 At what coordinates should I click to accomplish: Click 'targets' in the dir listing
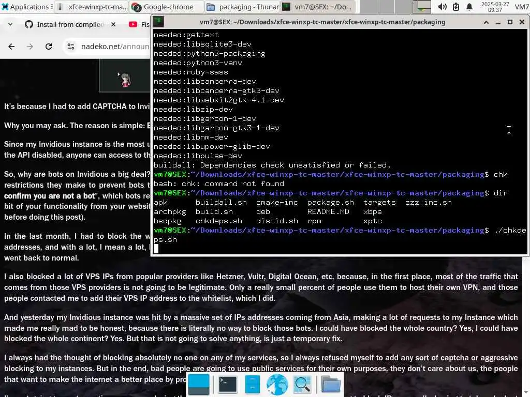click(x=379, y=203)
